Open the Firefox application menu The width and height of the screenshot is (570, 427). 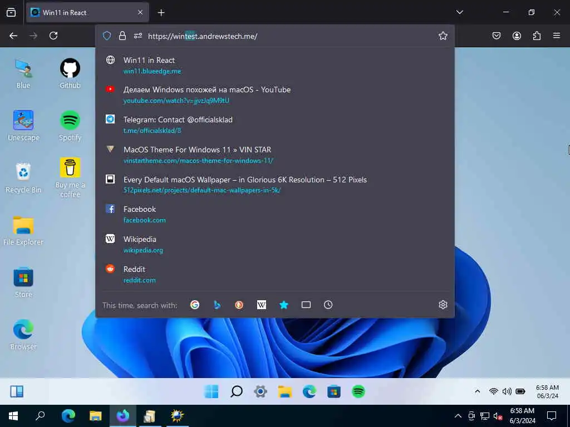click(x=557, y=36)
